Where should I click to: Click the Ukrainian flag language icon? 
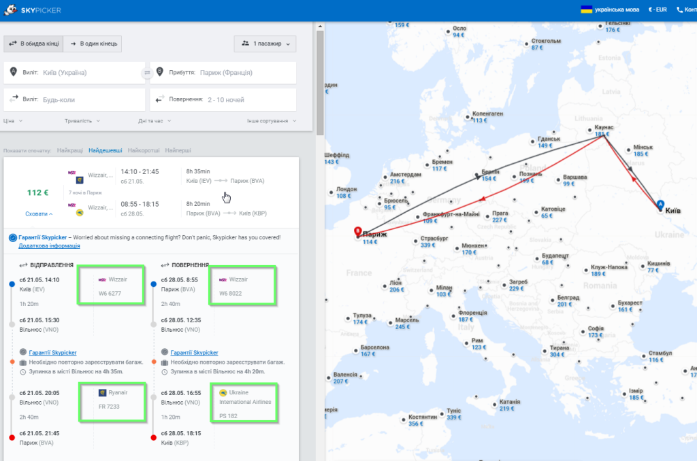pyautogui.click(x=586, y=10)
